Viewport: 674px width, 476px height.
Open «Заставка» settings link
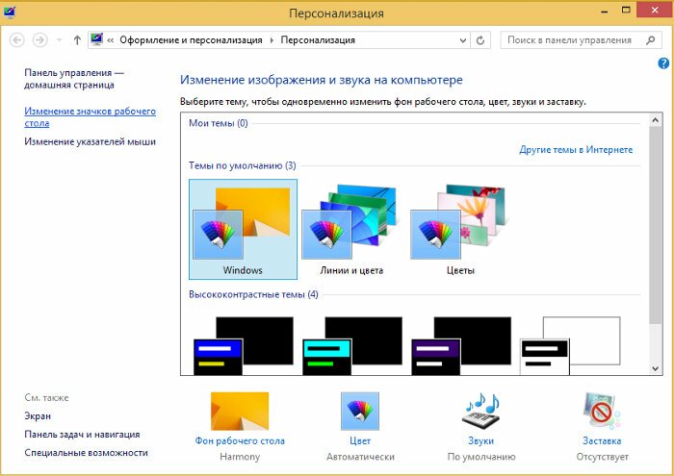coord(602,440)
